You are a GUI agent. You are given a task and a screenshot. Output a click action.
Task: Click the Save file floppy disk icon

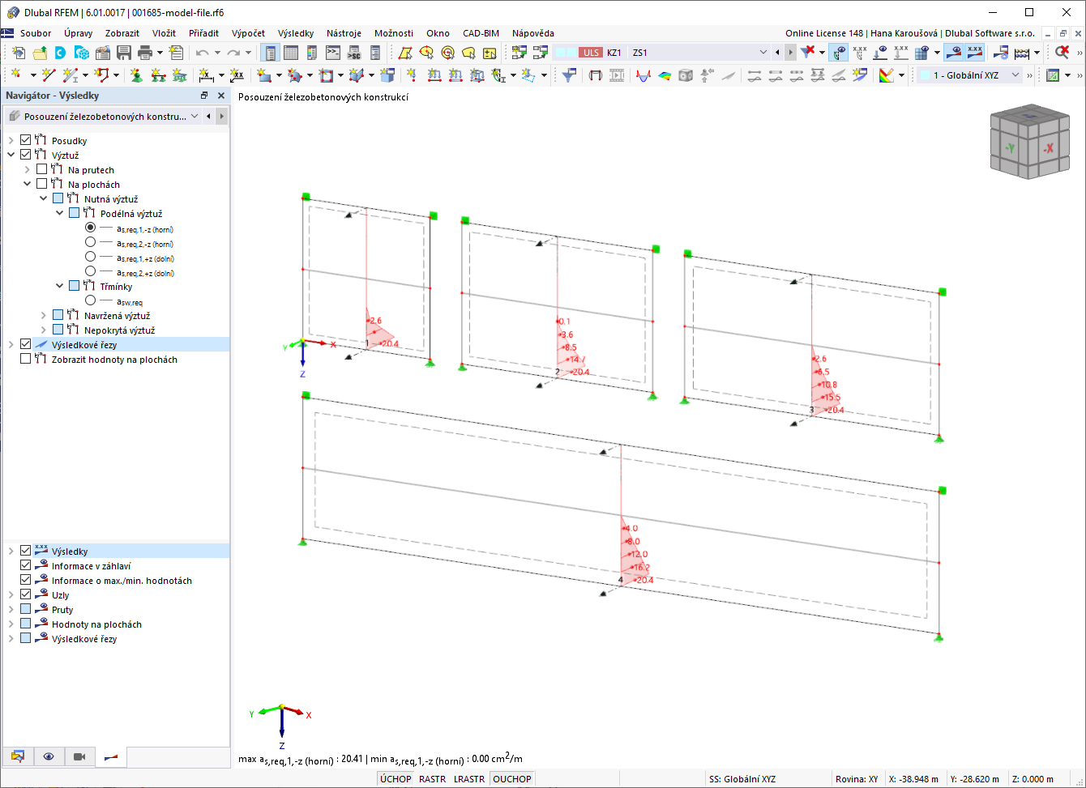coord(124,53)
